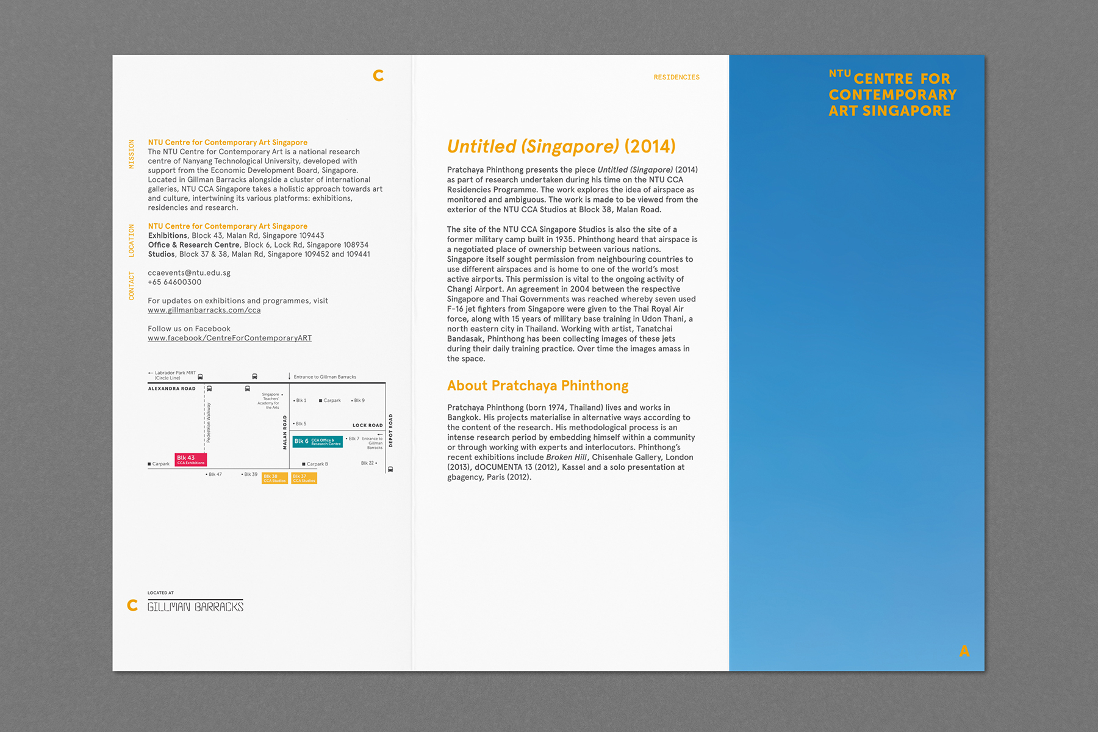Click the LOCK ROAD map label
Screen dimensions: 1098x732
pyautogui.click(x=368, y=425)
